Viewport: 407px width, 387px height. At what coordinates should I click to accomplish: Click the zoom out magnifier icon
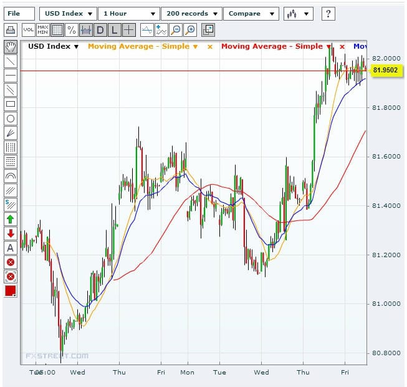pyautogui.click(x=176, y=30)
